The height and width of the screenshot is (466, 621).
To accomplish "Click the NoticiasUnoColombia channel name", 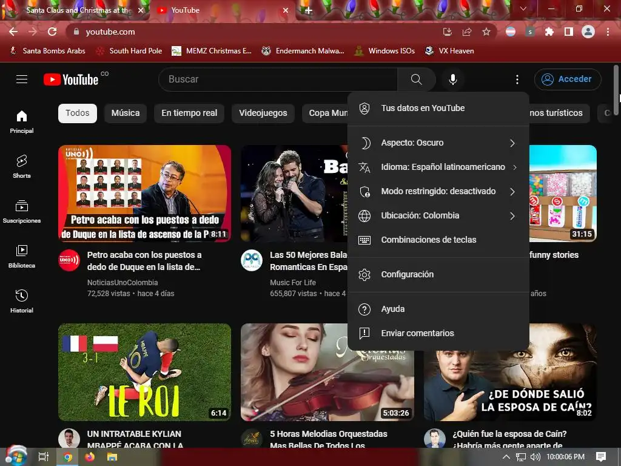I will point(123,283).
